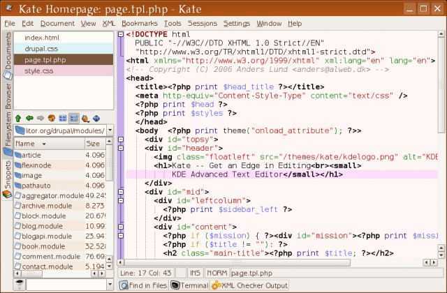Open the Tools menu
447x293 pixels.
[x=173, y=24]
